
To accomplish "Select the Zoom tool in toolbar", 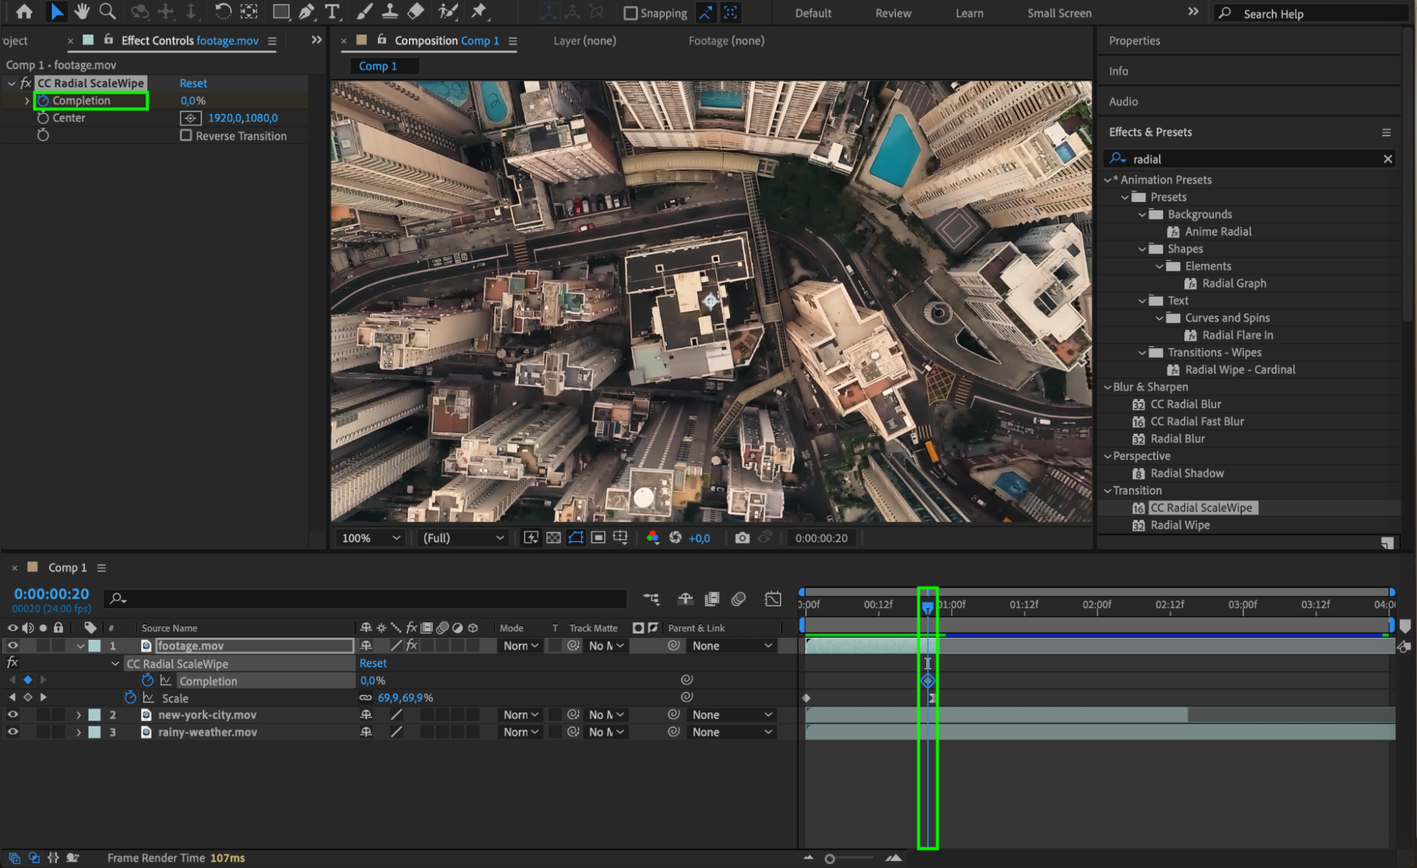I will point(107,11).
